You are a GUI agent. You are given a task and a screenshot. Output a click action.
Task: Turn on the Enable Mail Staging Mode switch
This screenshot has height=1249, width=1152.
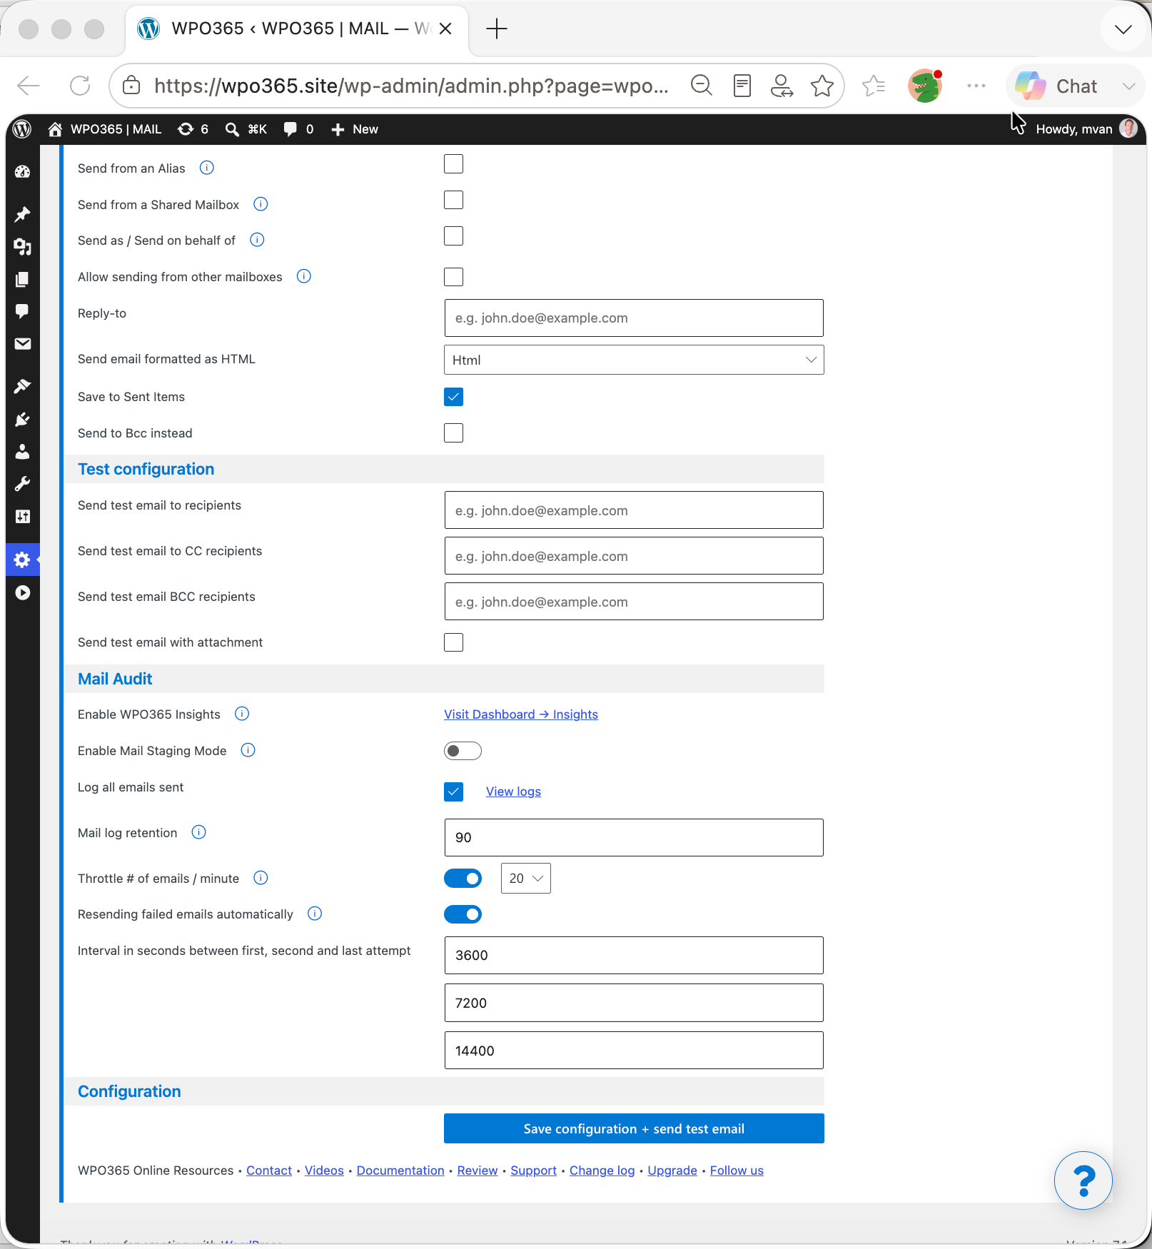463,751
